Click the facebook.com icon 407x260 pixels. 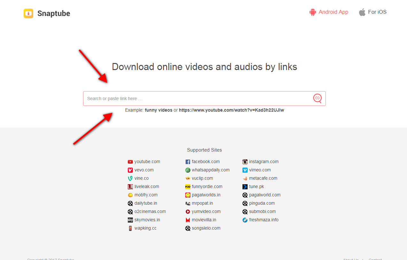188,162
